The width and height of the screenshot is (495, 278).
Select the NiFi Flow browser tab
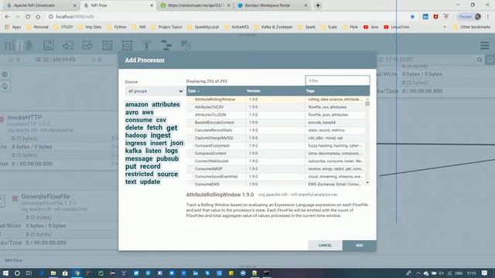(x=118, y=5)
